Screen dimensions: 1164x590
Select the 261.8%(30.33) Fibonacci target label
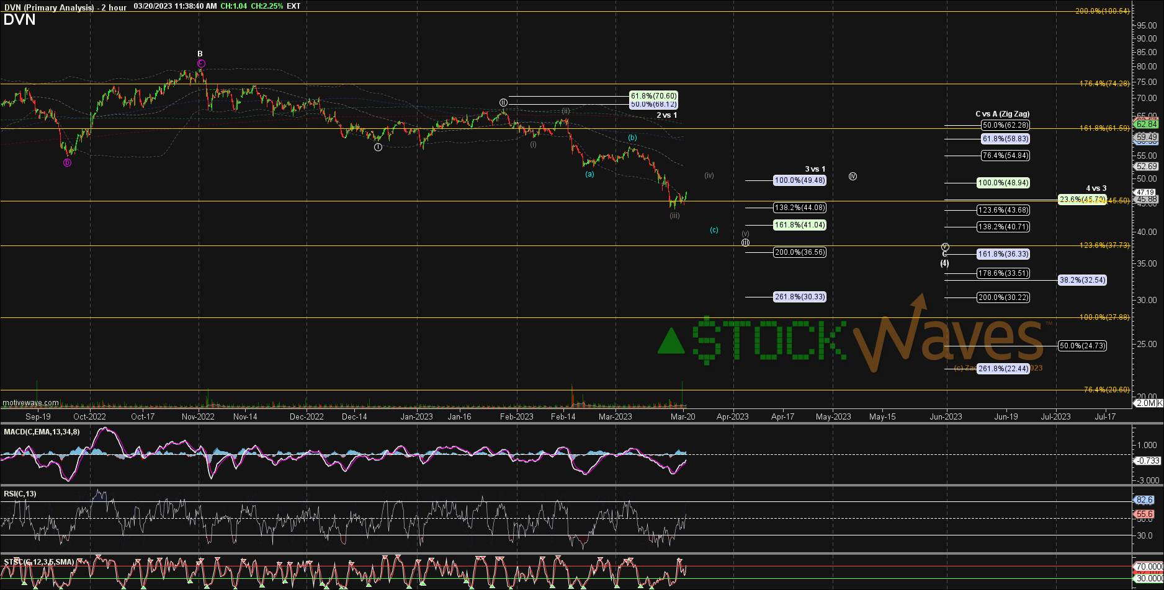point(799,297)
